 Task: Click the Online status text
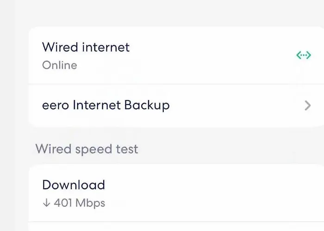(x=59, y=65)
